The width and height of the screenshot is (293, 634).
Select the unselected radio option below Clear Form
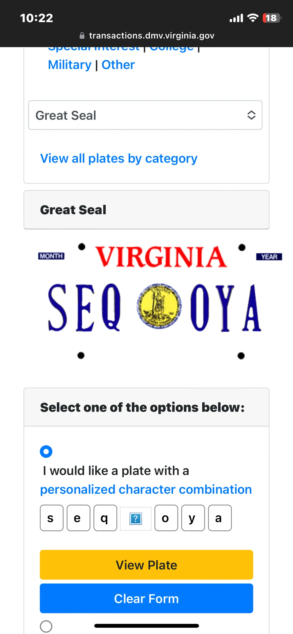[46, 626]
